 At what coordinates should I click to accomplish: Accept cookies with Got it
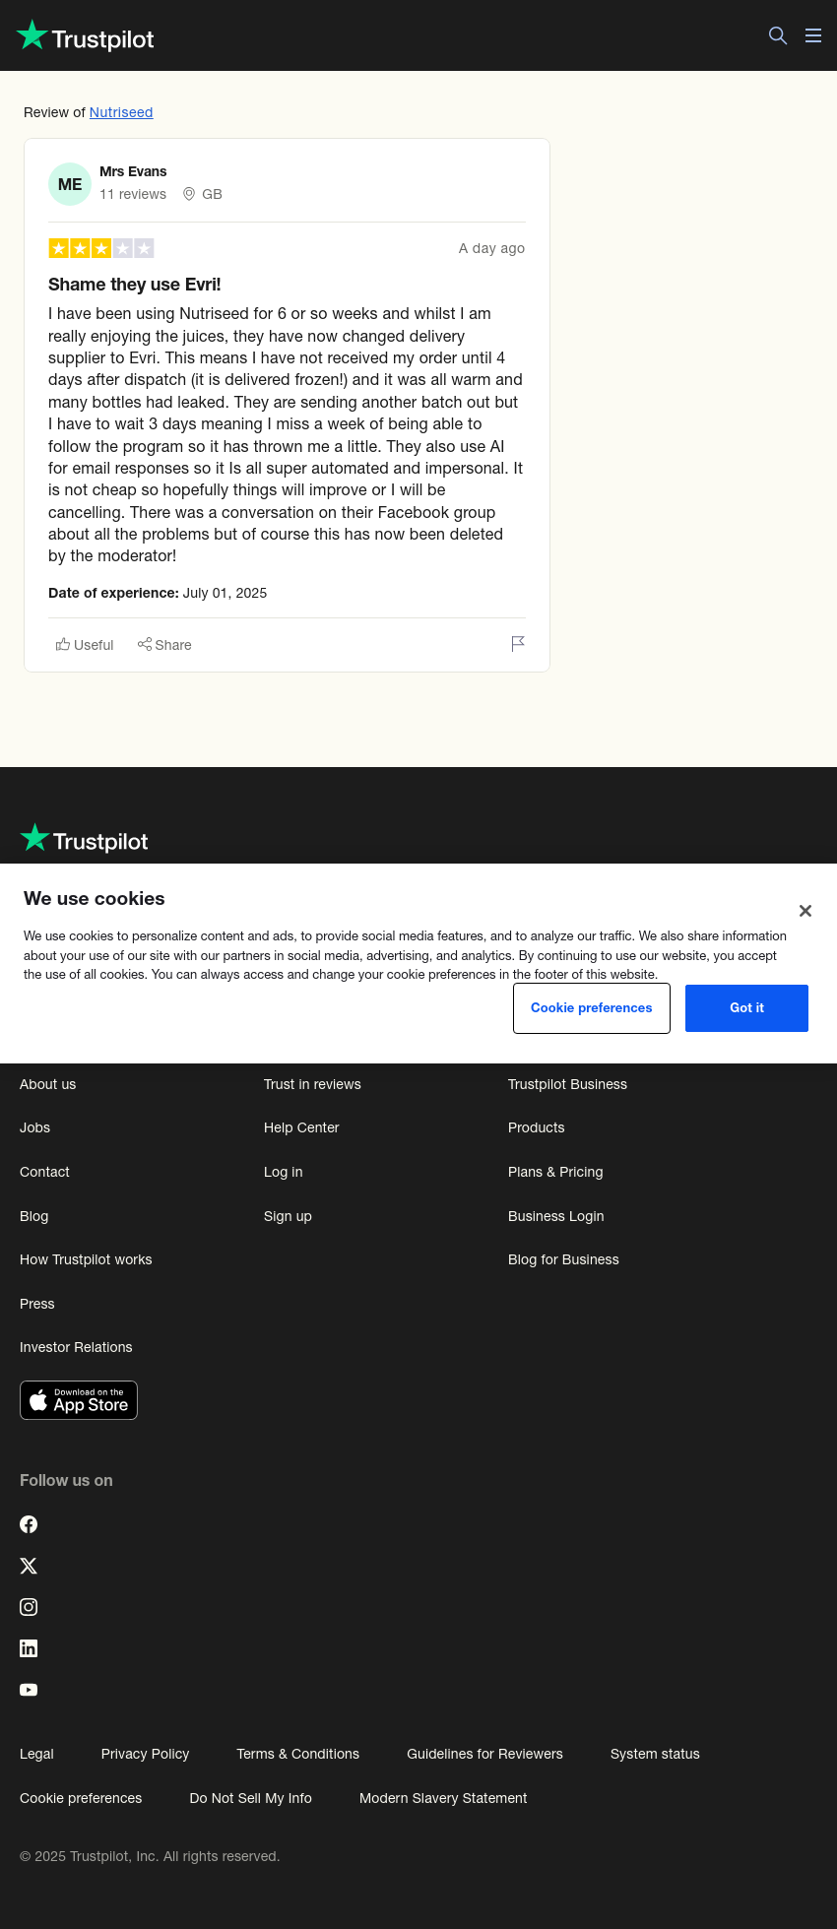click(x=746, y=1008)
